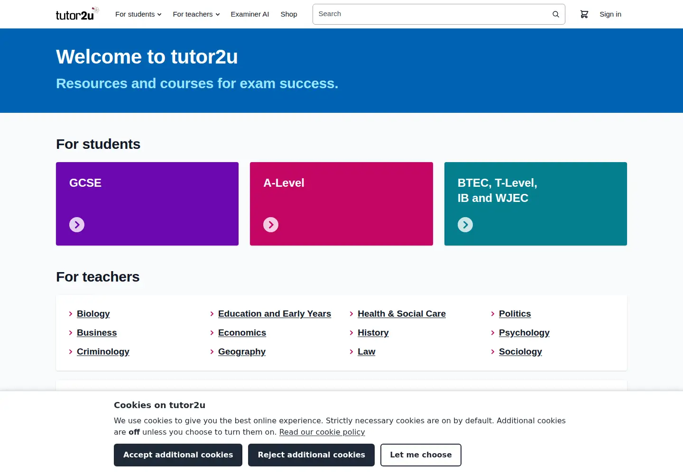Click the A-Level card arrow icon

tap(271, 225)
